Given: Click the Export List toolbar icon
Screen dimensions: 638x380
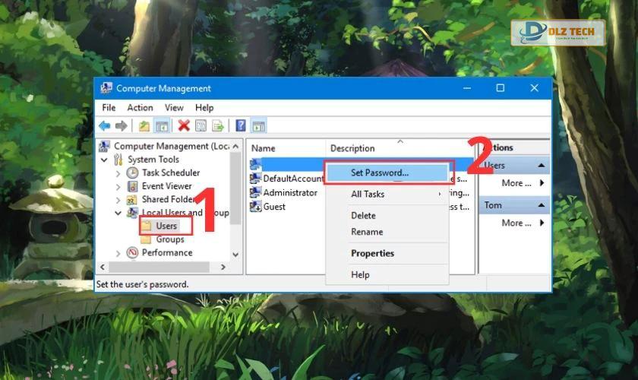Looking at the screenshot, I should click(x=218, y=126).
